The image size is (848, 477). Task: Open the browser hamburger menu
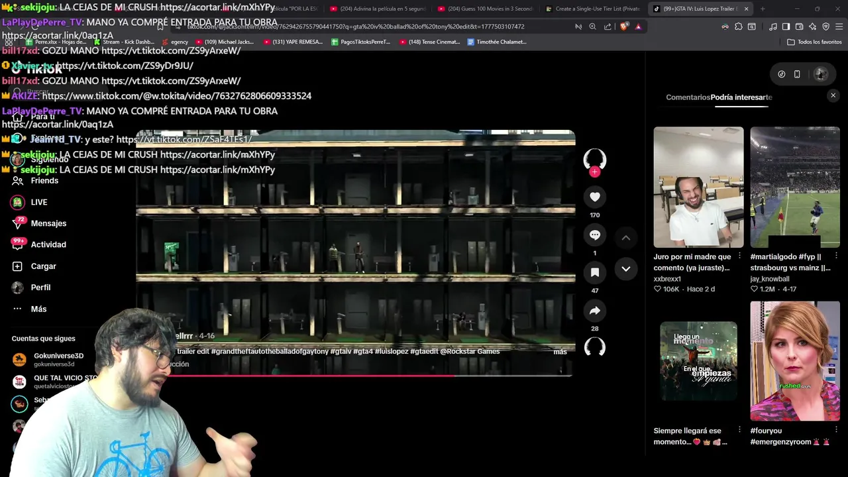(x=839, y=26)
